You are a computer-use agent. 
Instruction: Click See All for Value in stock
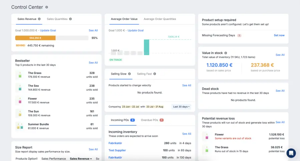point(280,55)
